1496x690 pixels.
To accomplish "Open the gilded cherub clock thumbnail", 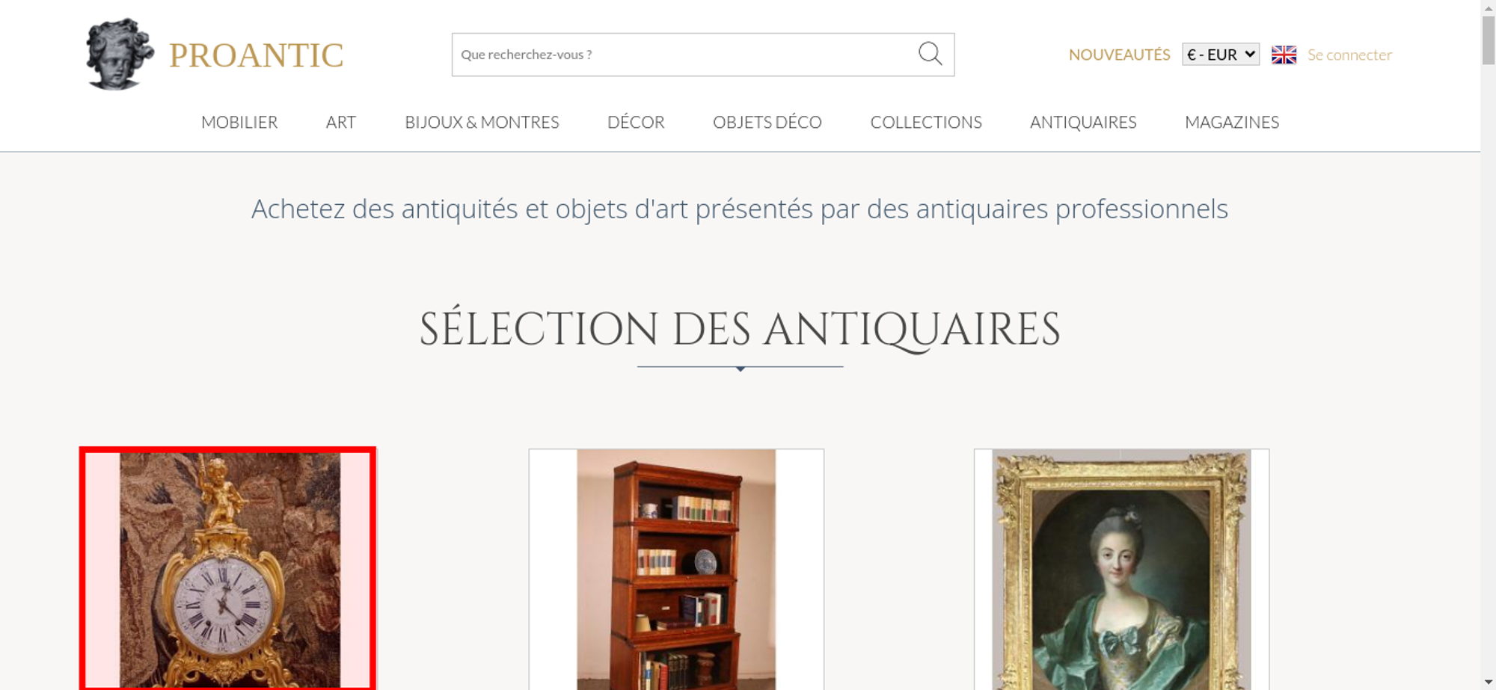I will coord(227,569).
